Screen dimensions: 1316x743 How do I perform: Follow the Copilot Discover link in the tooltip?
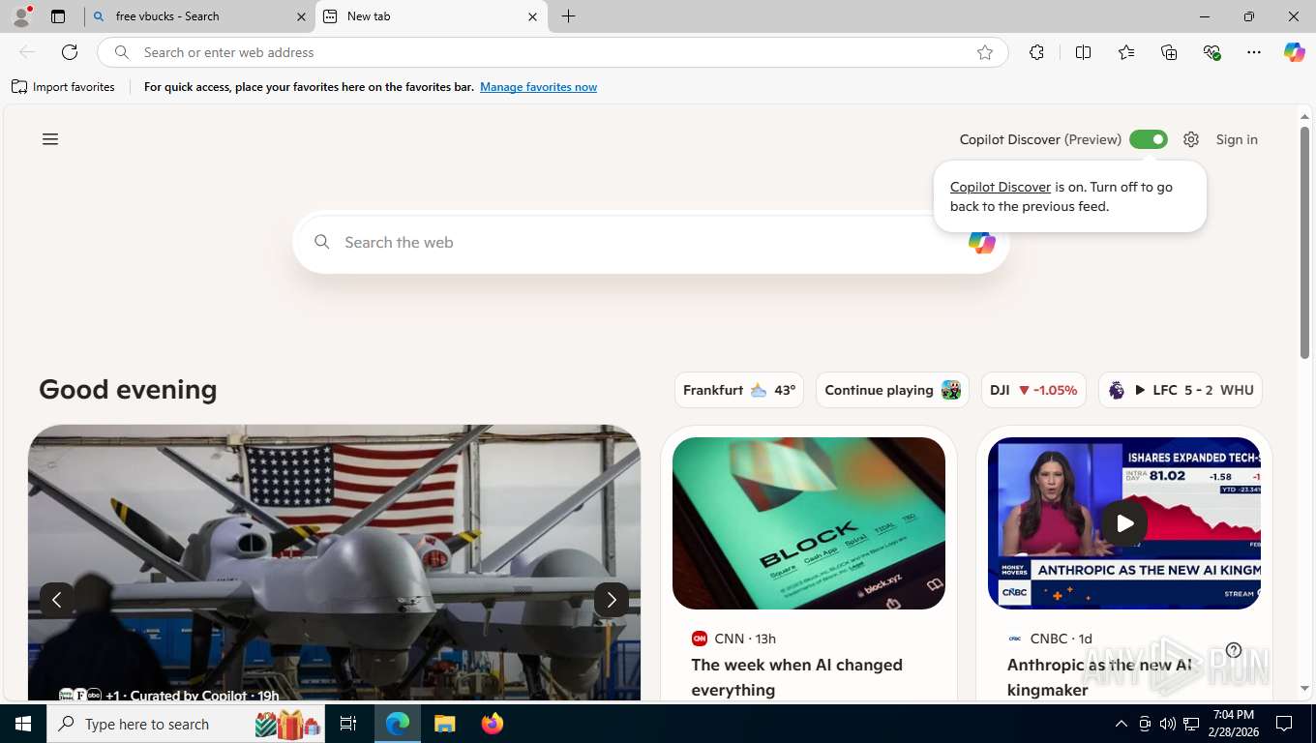(x=1001, y=187)
